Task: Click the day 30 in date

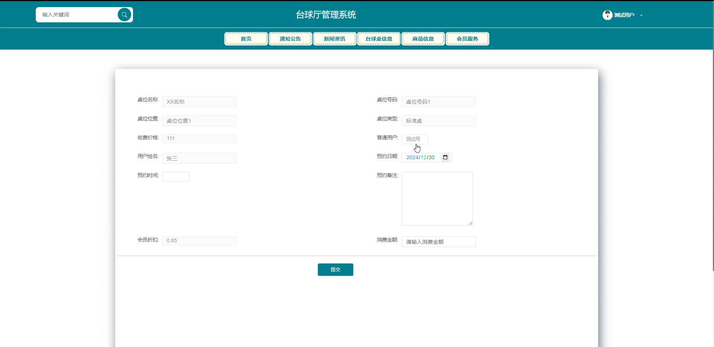Action: point(432,157)
